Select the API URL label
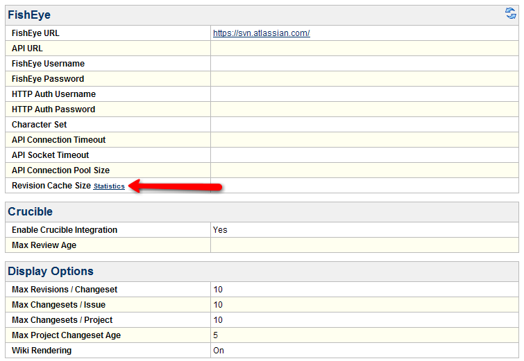This screenshot has height=361, width=524. tap(27, 49)
